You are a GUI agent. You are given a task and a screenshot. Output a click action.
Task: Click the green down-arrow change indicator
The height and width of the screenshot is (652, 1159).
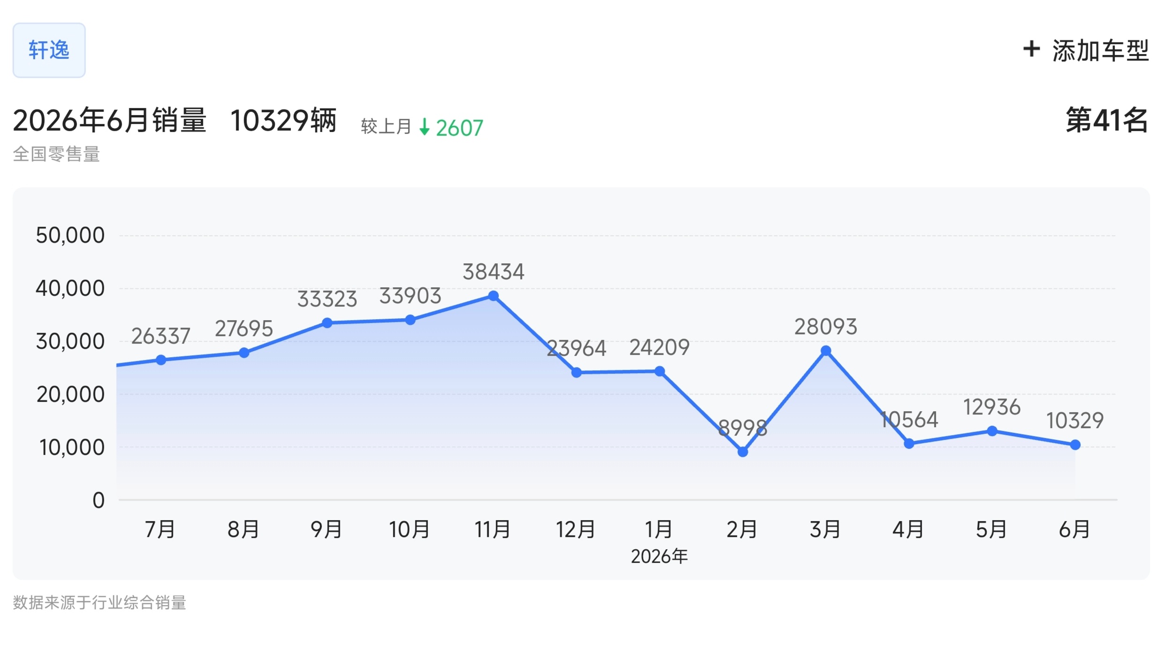(x=424, y=127)
